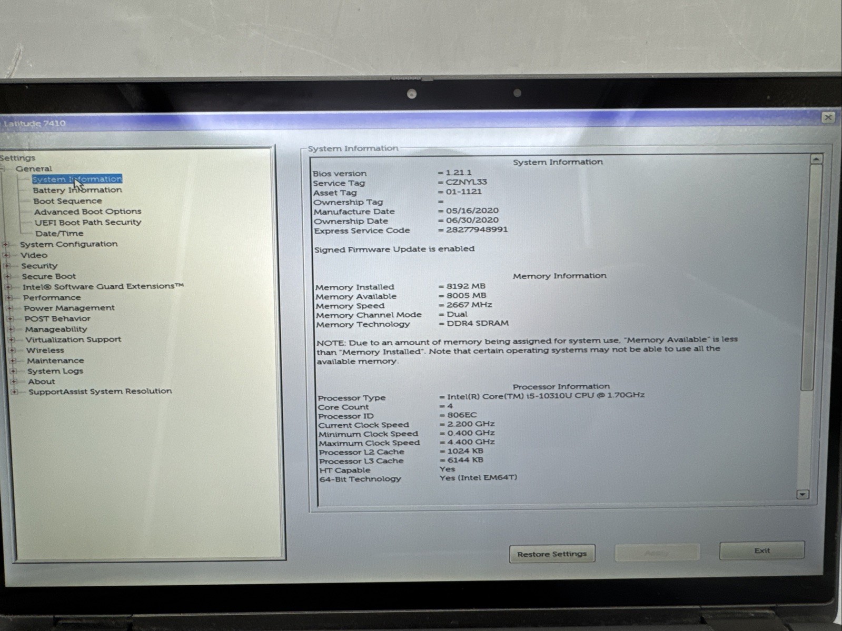Expand the Secure Boot node
842x631 pixels.
click(x=7, y=276)
